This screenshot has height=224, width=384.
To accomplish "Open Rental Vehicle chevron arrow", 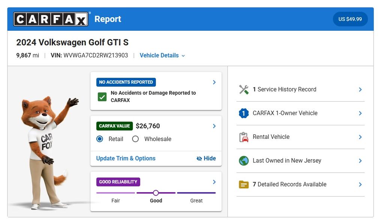I will 360,137.
